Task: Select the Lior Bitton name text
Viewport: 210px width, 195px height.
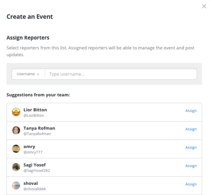Action: click(x=35, y=110)
